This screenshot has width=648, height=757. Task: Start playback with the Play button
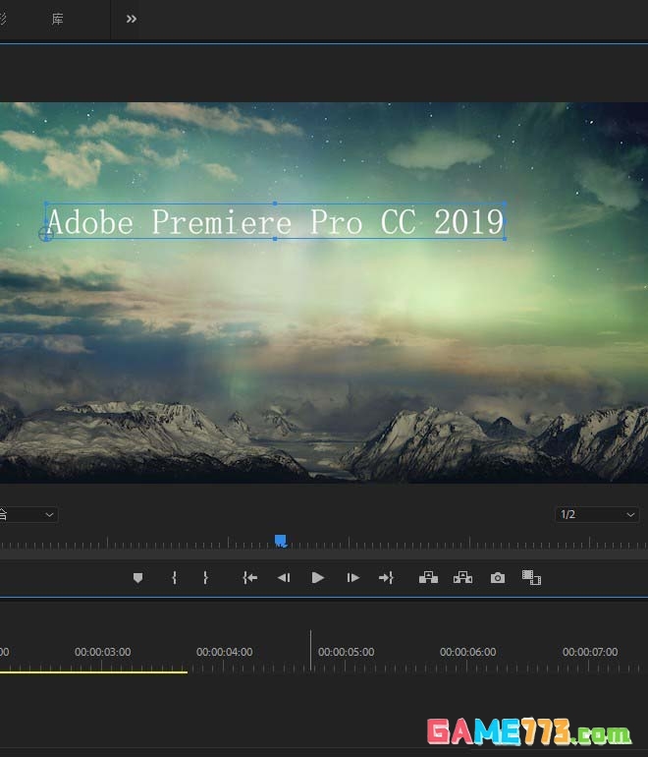pyautogui.click(x=318, y=577)
